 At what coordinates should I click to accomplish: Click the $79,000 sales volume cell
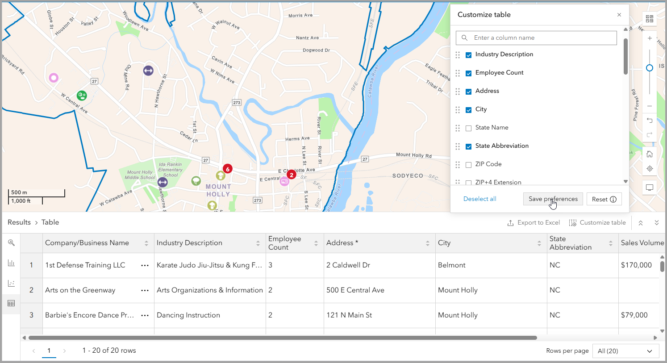pyautogui.click(x=639, y=315)
